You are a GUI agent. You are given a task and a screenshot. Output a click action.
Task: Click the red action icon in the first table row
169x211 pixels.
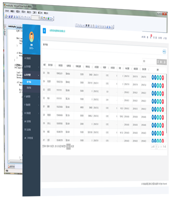coord(163,77)
